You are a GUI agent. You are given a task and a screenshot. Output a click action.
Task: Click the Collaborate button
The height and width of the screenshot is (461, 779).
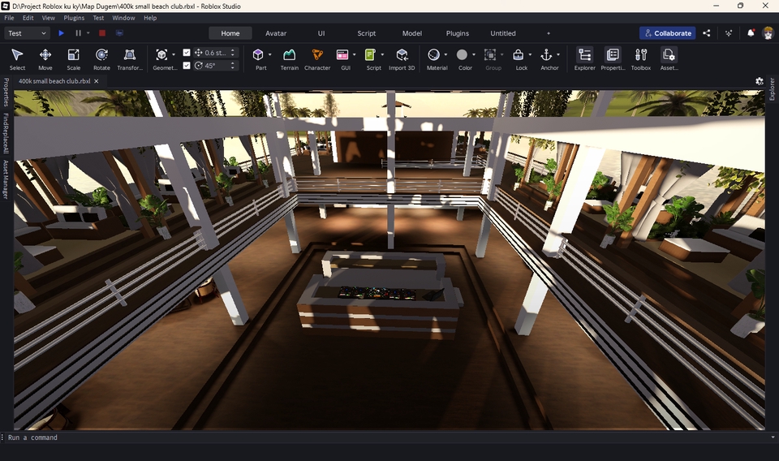[667, 33]
